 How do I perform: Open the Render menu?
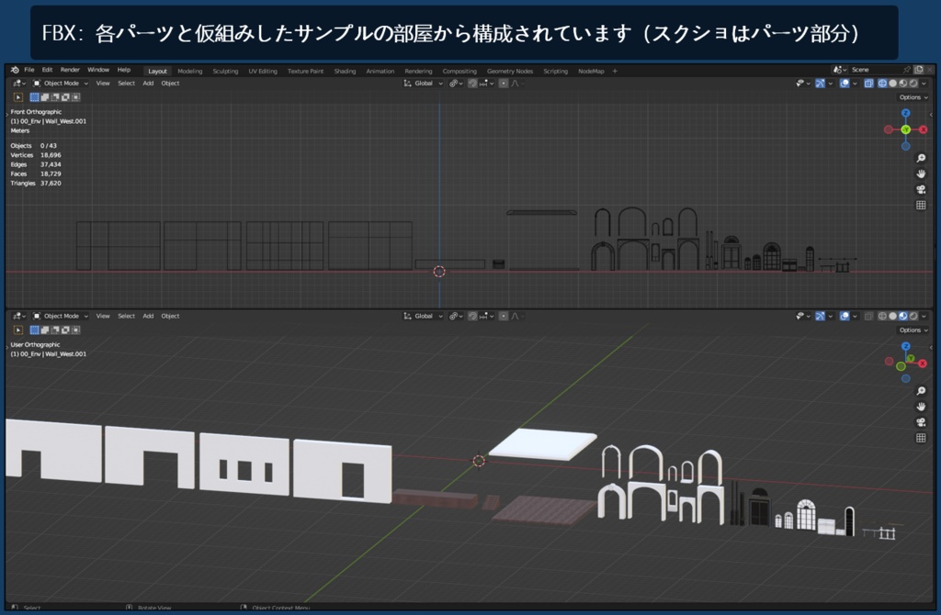pos(70,70)
